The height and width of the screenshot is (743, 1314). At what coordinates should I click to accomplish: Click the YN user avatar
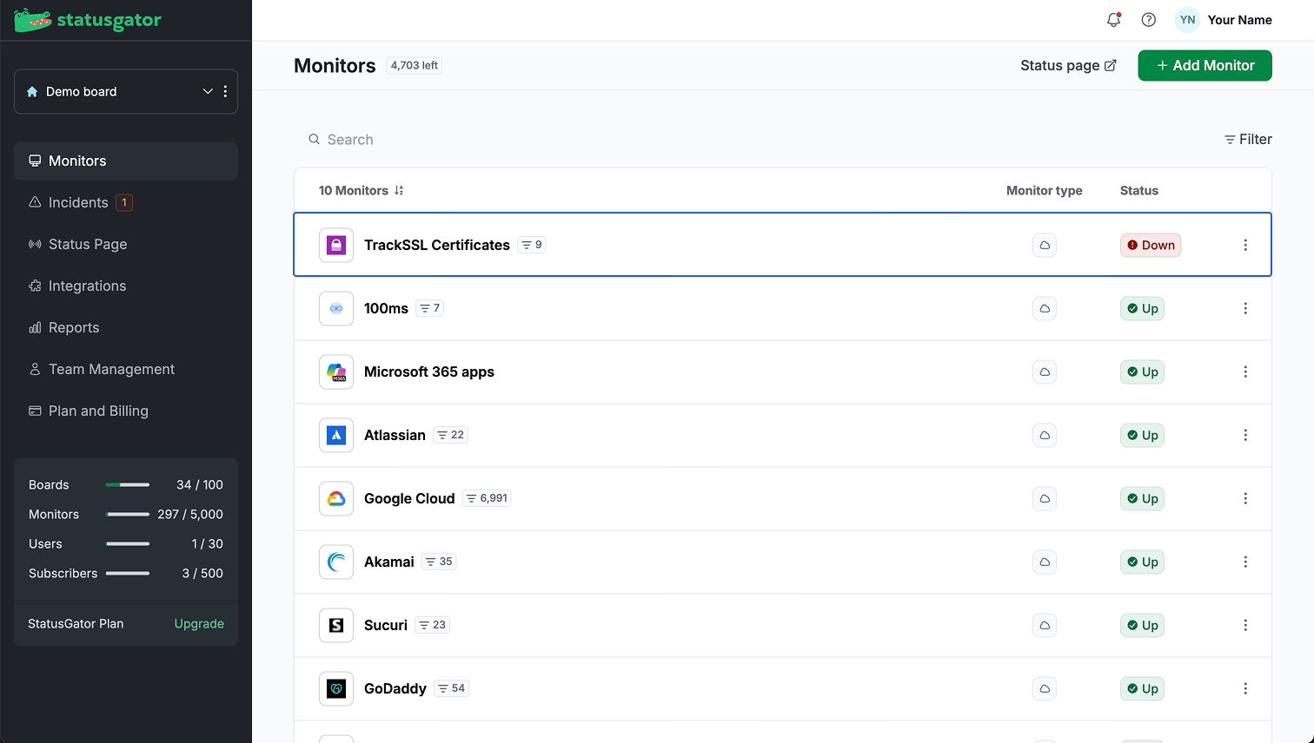click(1187, 20)
